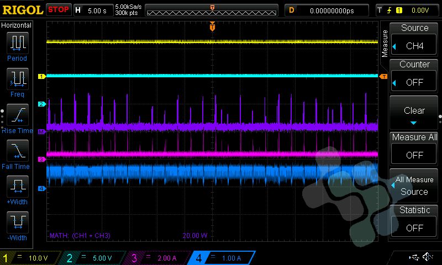Viewport: 442px width, 265px height.
Task: Select the Freq measurement icon
Action: tap(18, 78)
